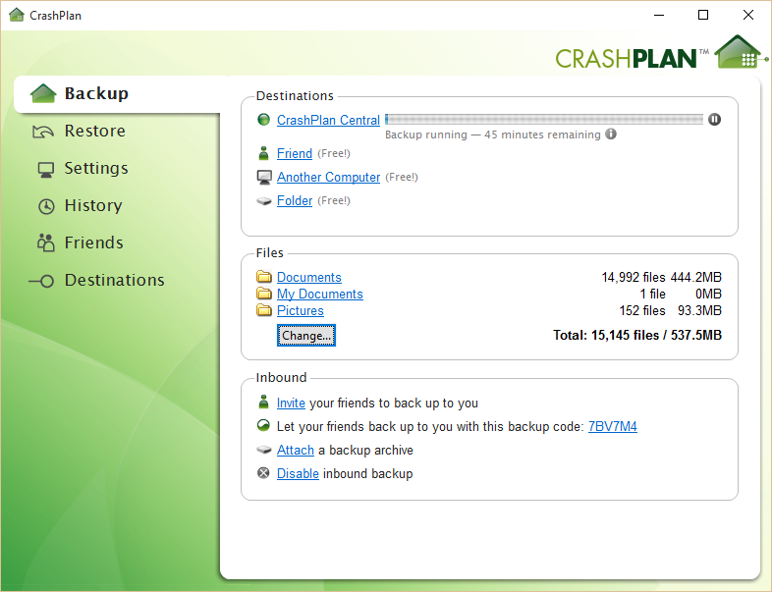Click the CrashPlan title bar app icon
The image size is (772, 592).
point(17,15)
